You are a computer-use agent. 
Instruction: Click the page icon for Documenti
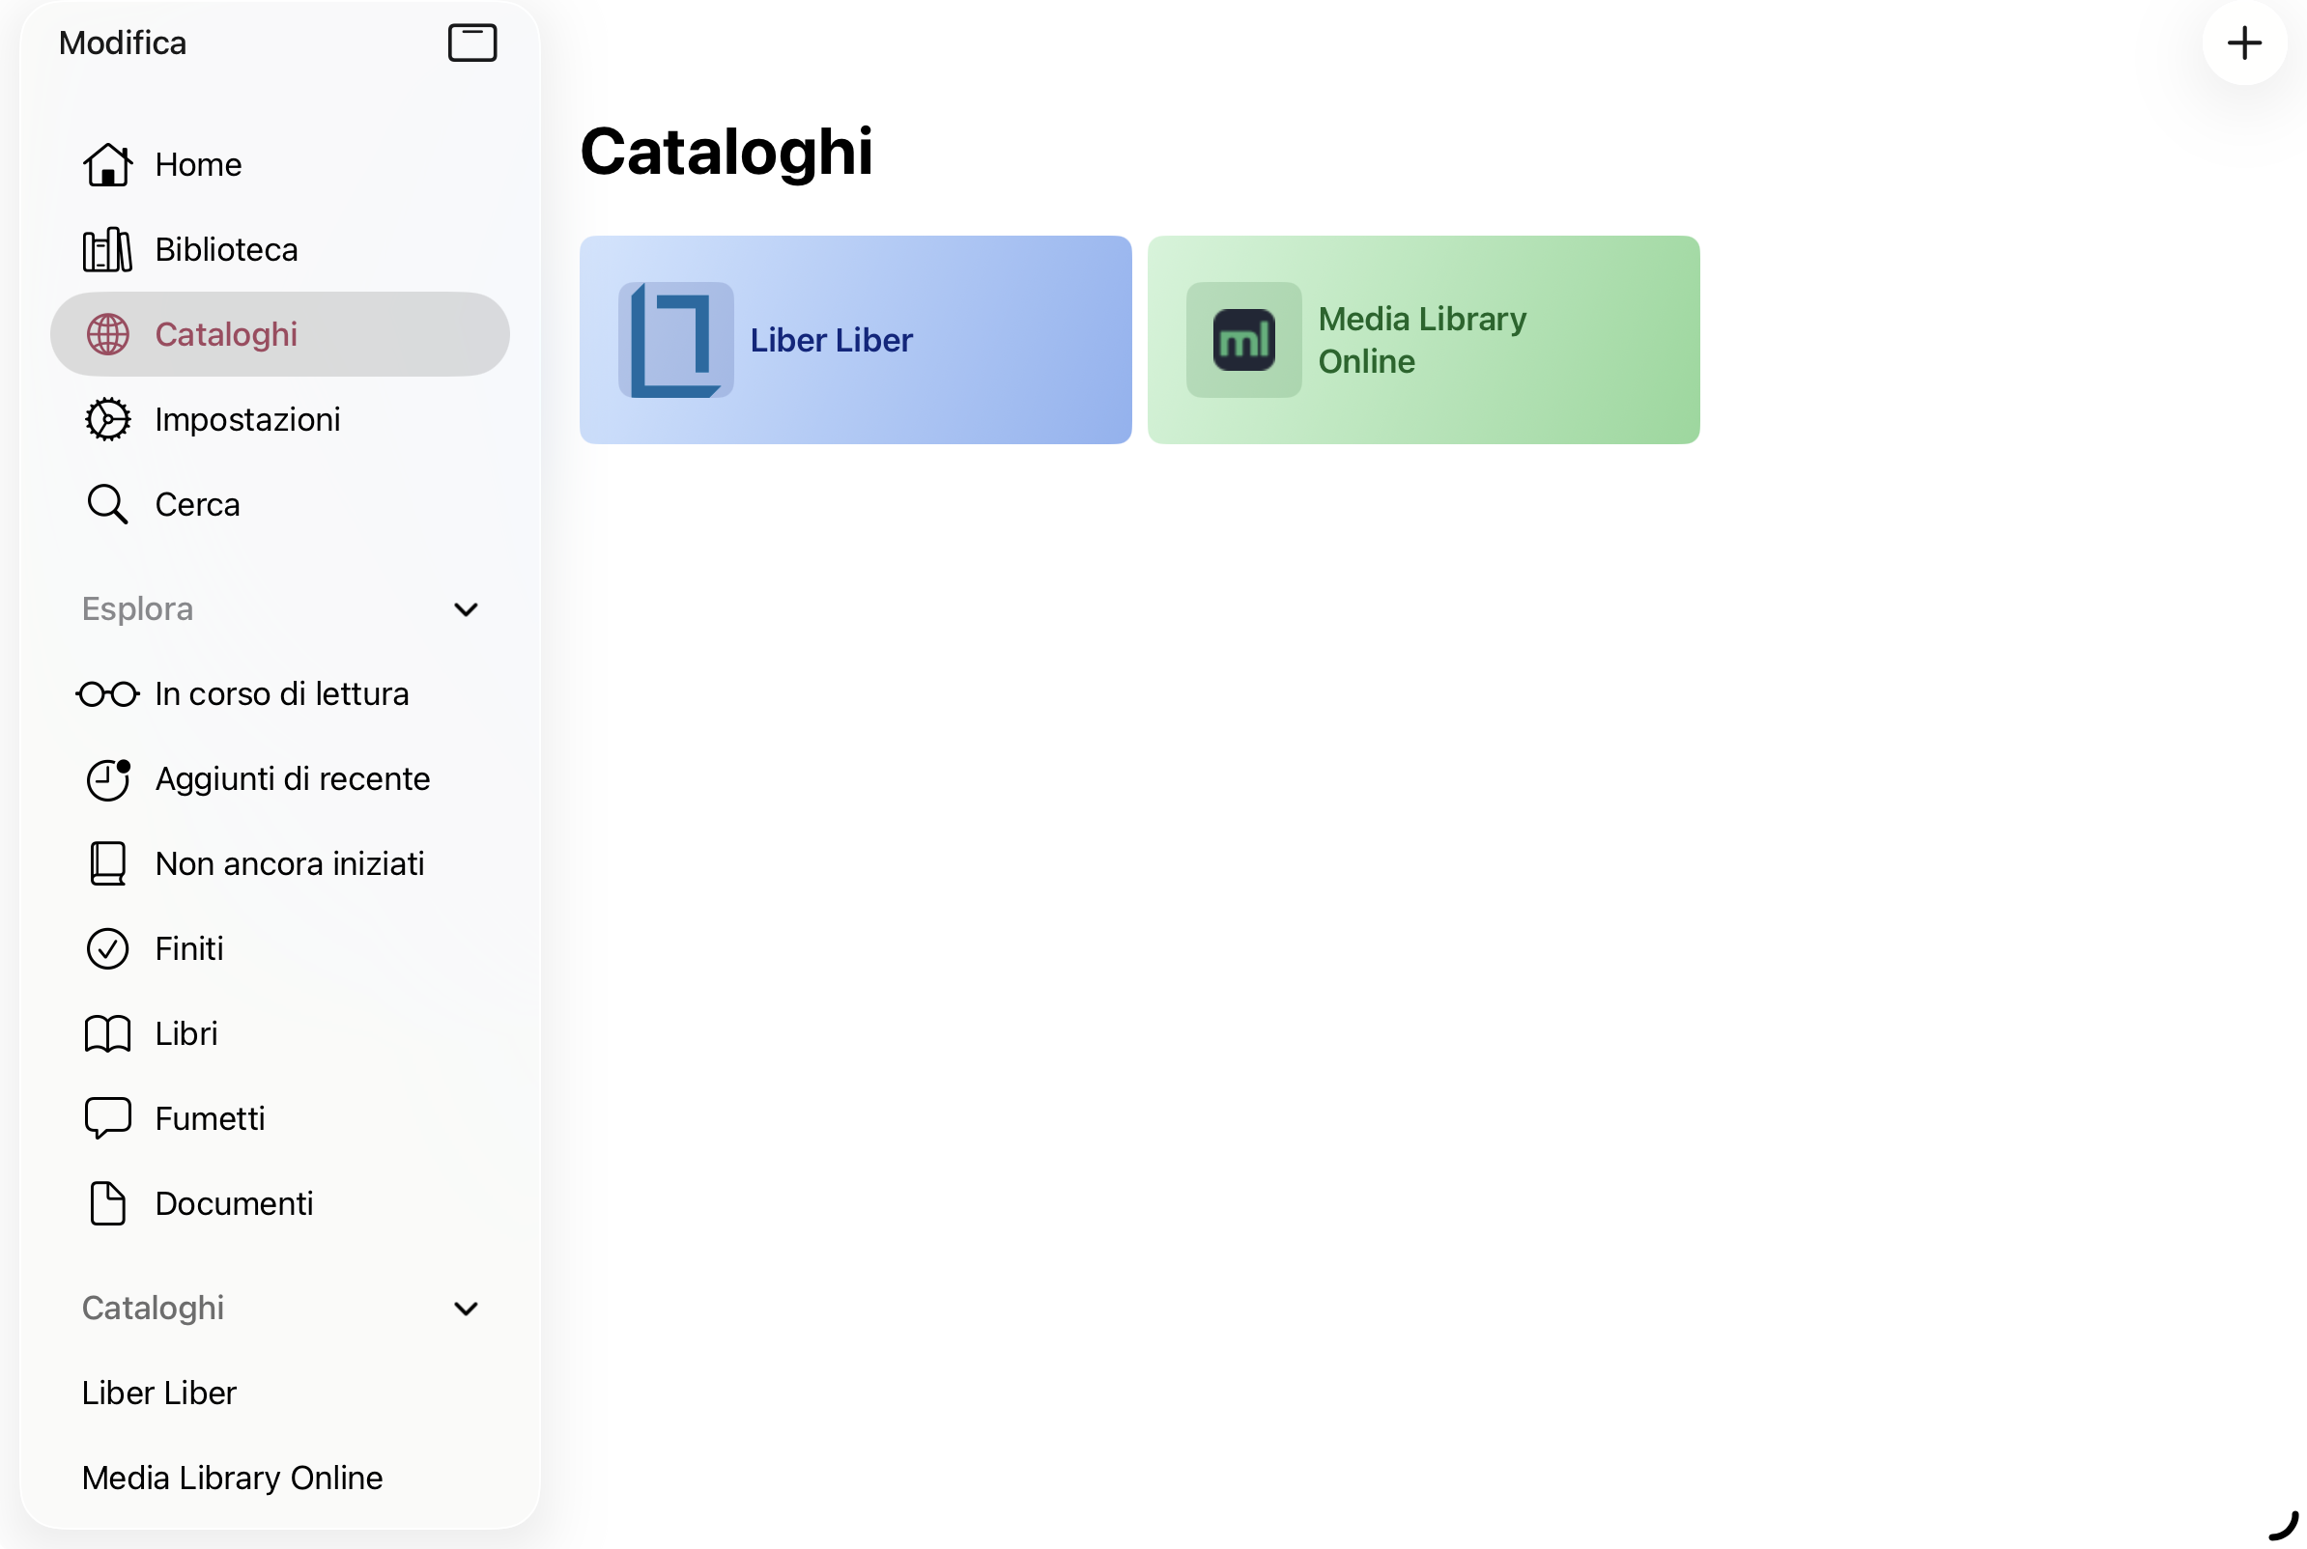[107, 1204]
